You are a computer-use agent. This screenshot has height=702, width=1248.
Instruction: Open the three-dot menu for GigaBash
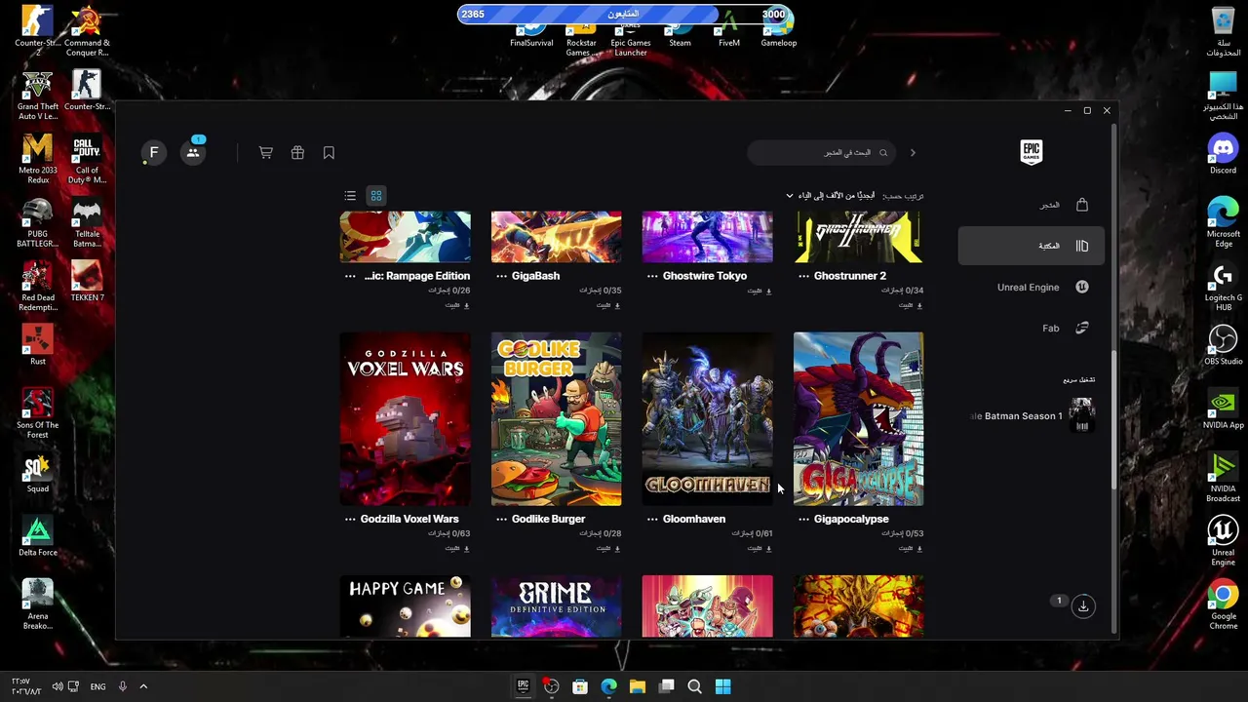click(x=501, y=276)
